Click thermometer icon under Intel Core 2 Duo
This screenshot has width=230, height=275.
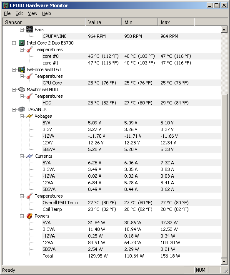[30, 50]
